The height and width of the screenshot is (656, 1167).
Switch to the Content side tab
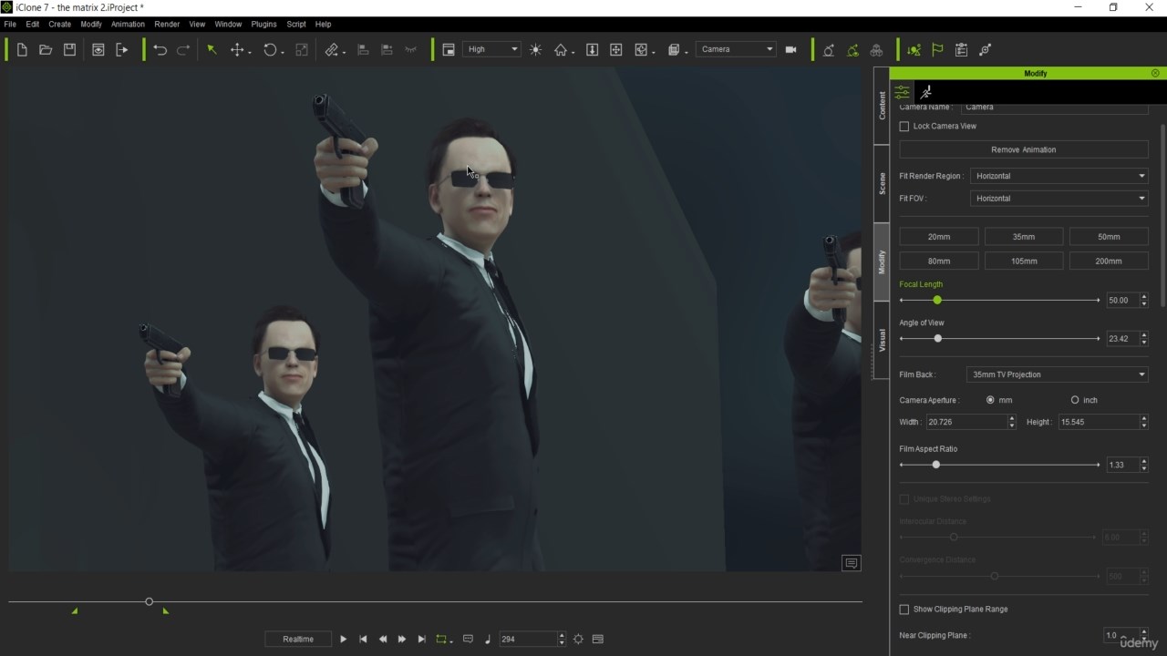pos(882,106)
